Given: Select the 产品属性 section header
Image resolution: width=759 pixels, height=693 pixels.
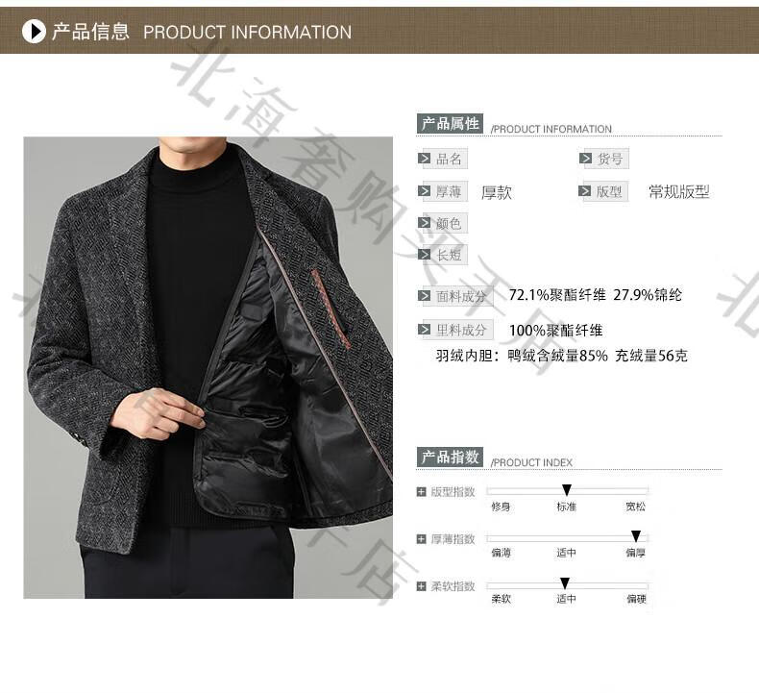Looking at the screenshot, I should pyautogui.click(x=450, y=124).
